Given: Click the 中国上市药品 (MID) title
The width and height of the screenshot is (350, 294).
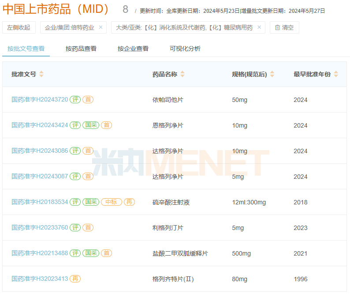Looking at the screenshot, I should point(56,9).
